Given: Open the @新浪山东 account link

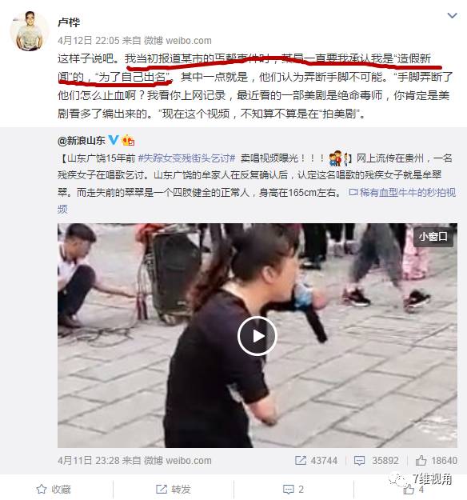Looking at the screenshot, I should tap(82, 140).
